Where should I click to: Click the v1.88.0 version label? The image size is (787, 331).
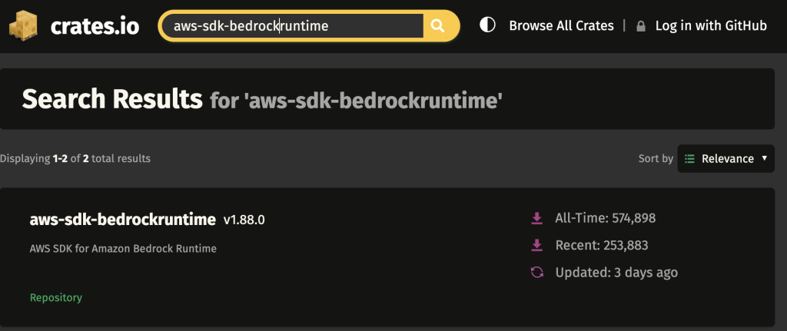244,220
